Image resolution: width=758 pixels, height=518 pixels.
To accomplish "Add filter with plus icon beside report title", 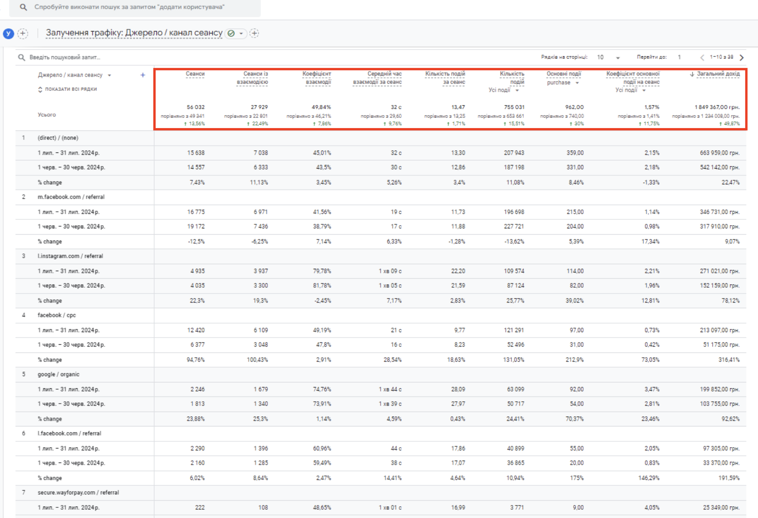I will pyautogui.click(x=254, y=33).
